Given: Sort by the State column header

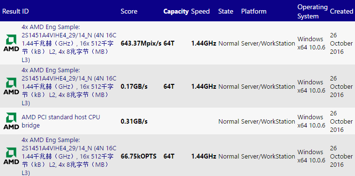Looking at the screenshot, I should pyautogui.click(x=226, y=11).
